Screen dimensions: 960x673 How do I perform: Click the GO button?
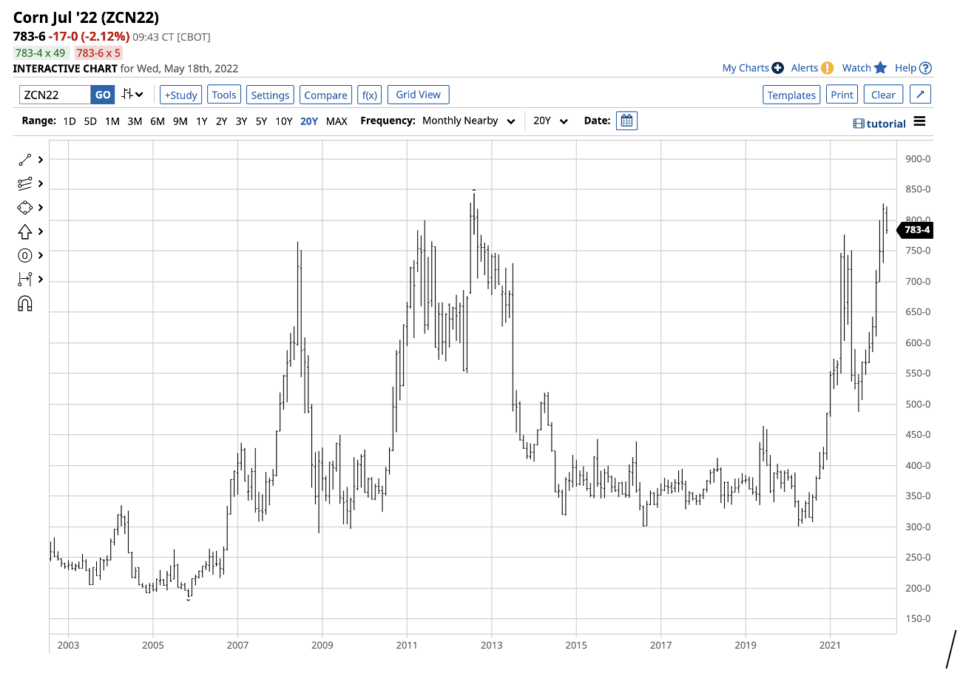[x=103, y=95]
